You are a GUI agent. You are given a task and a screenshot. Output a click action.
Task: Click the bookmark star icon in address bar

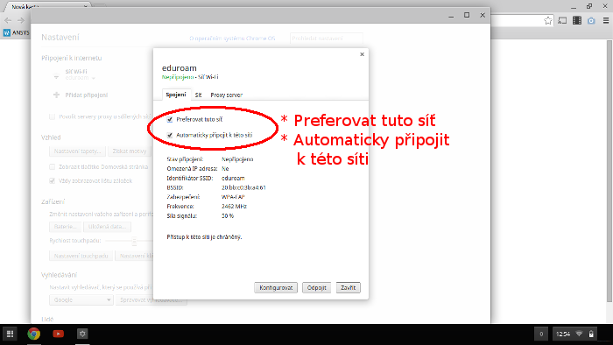coord(548,21)
